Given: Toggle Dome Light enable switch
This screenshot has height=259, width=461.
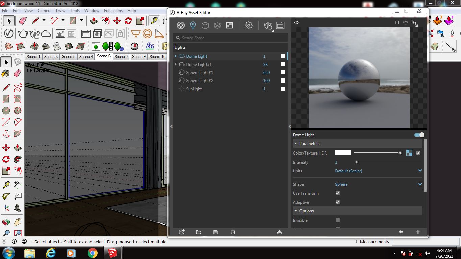Looking at the screenshot, I should click(419, 135).
